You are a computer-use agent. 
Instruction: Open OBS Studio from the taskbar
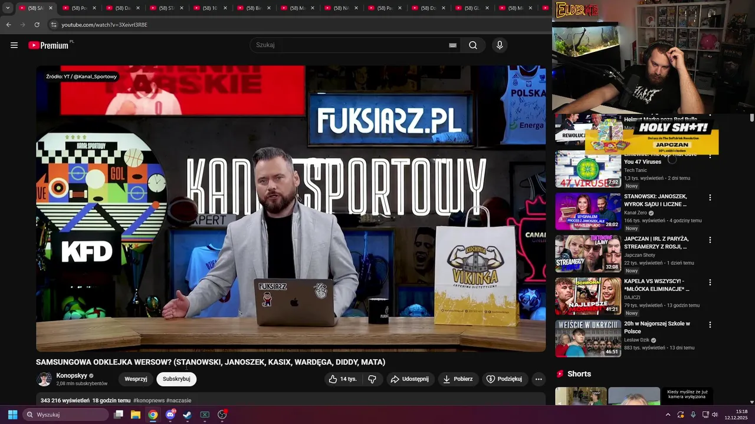click(222, 415)
